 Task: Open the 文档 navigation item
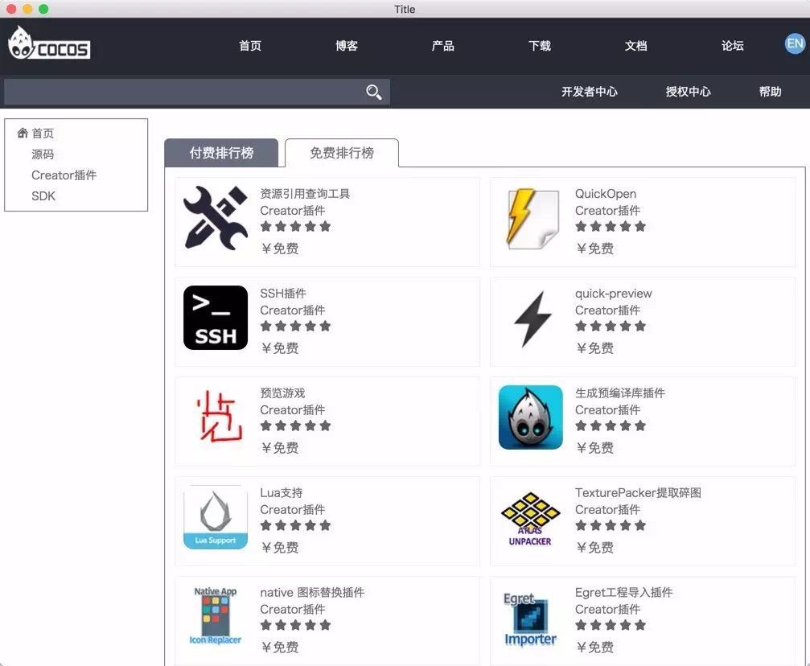point(636,46)
